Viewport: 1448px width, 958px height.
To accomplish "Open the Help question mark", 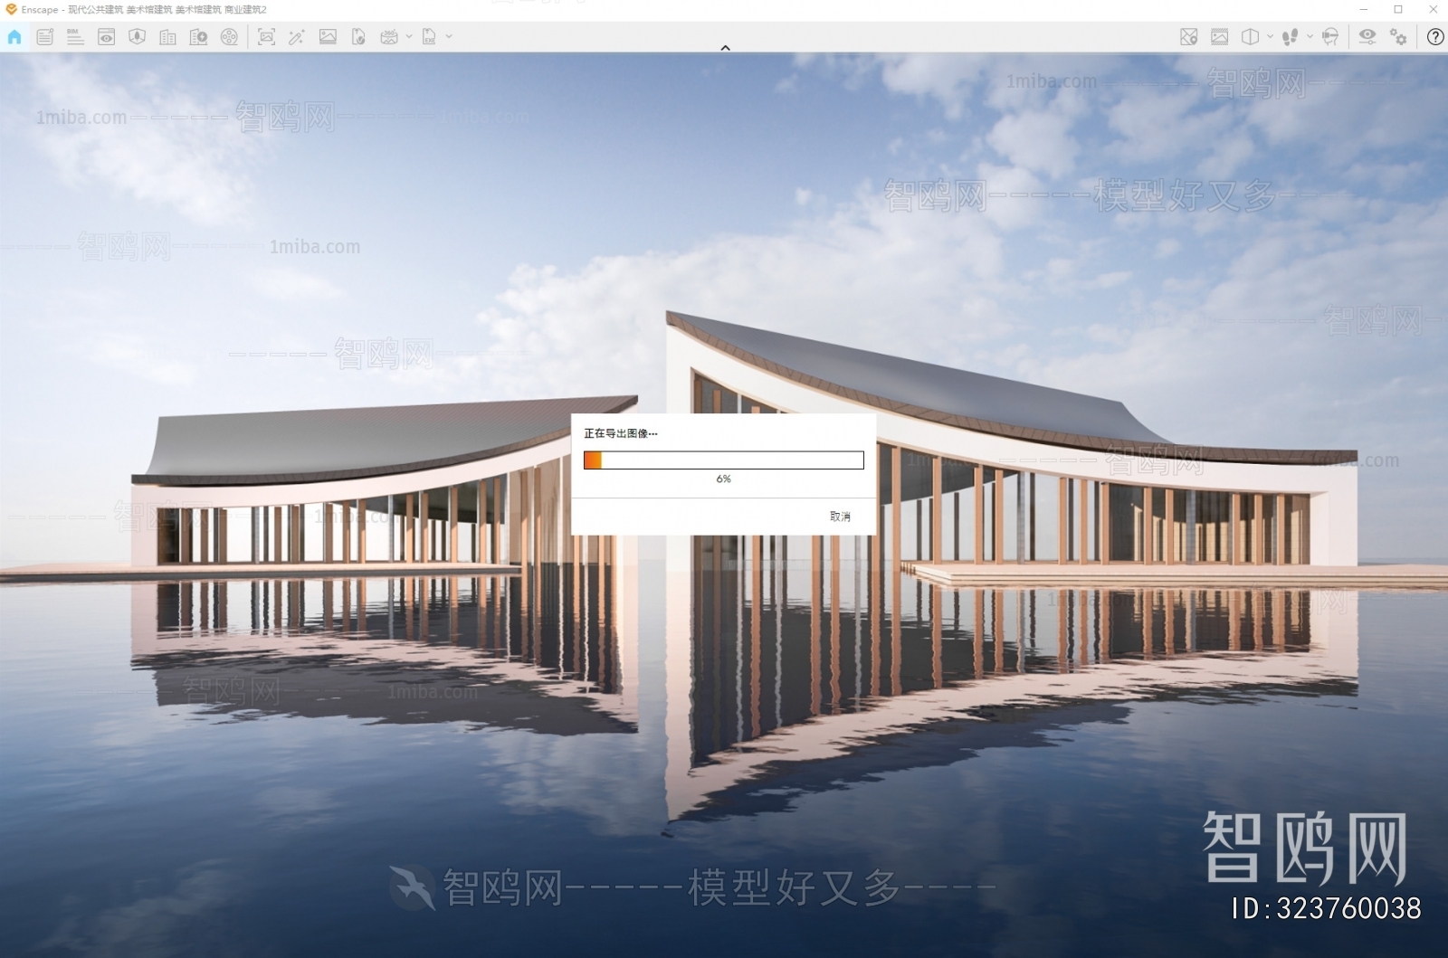I will point(1435,38).
